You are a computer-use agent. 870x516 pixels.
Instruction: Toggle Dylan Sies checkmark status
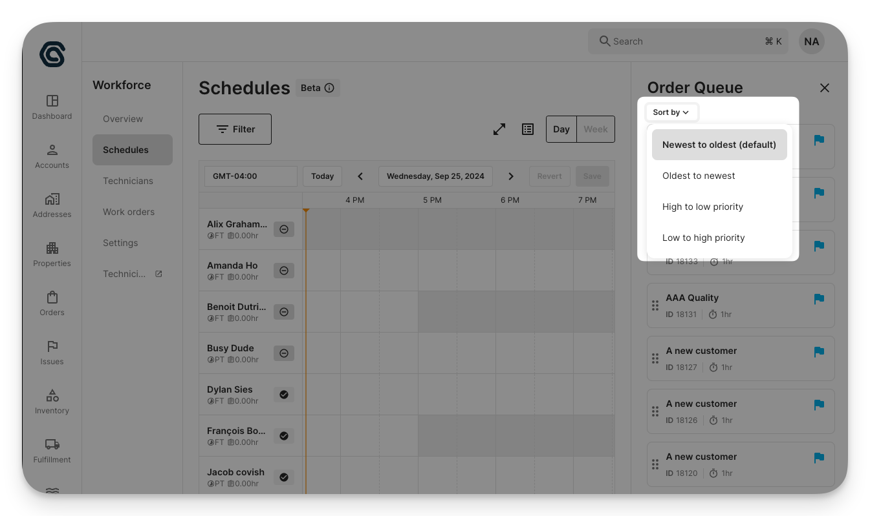tap(284, 395)
